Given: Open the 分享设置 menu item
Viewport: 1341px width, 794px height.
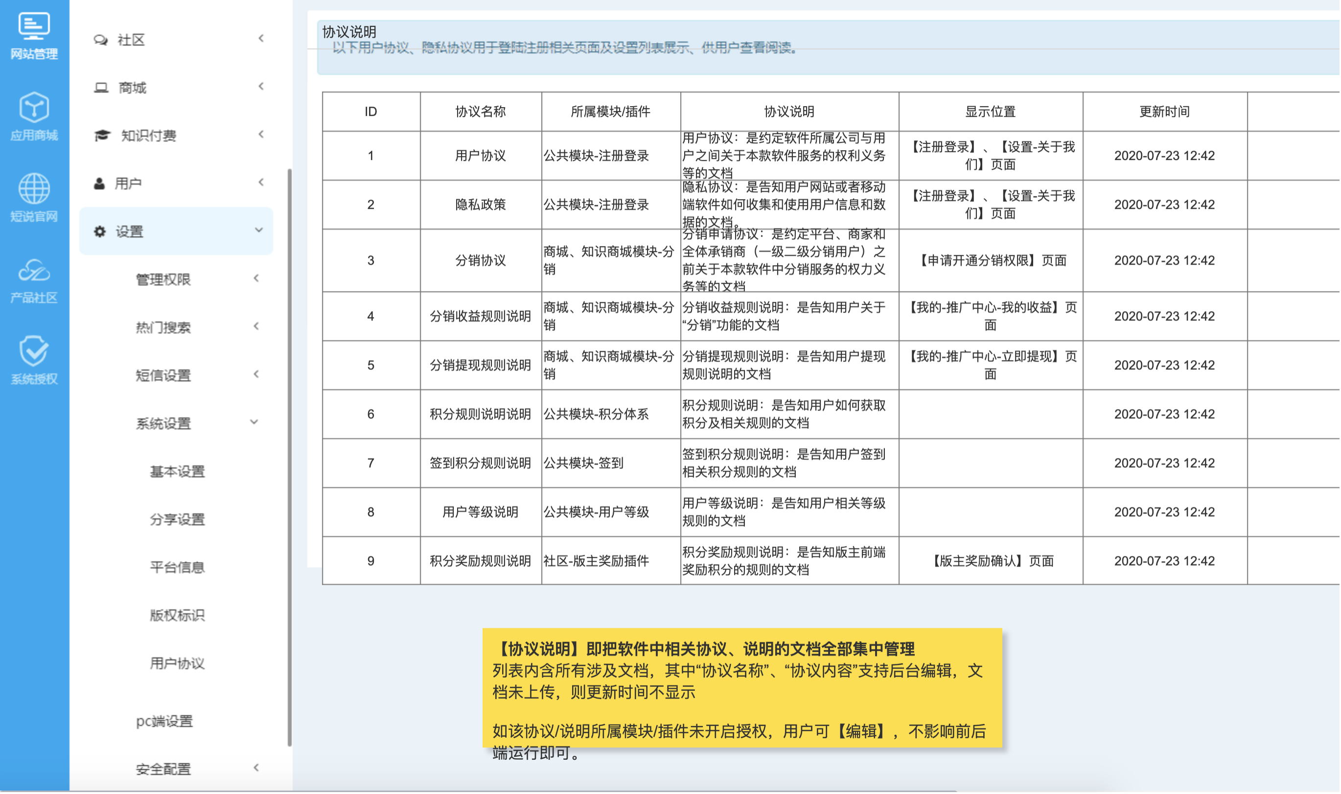Looking at the screenshot, I should pyautogui.click(x=178, y=520).
